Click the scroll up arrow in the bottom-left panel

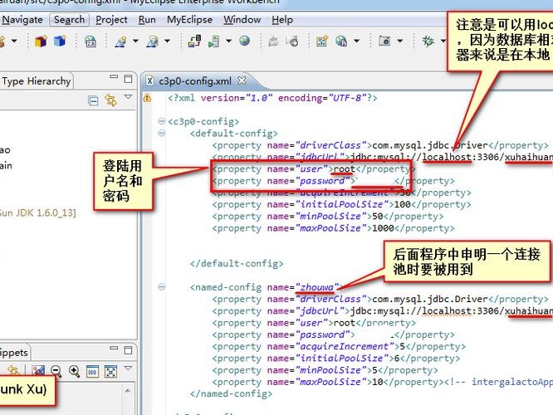pyautogui.click(x=128, y=391)
